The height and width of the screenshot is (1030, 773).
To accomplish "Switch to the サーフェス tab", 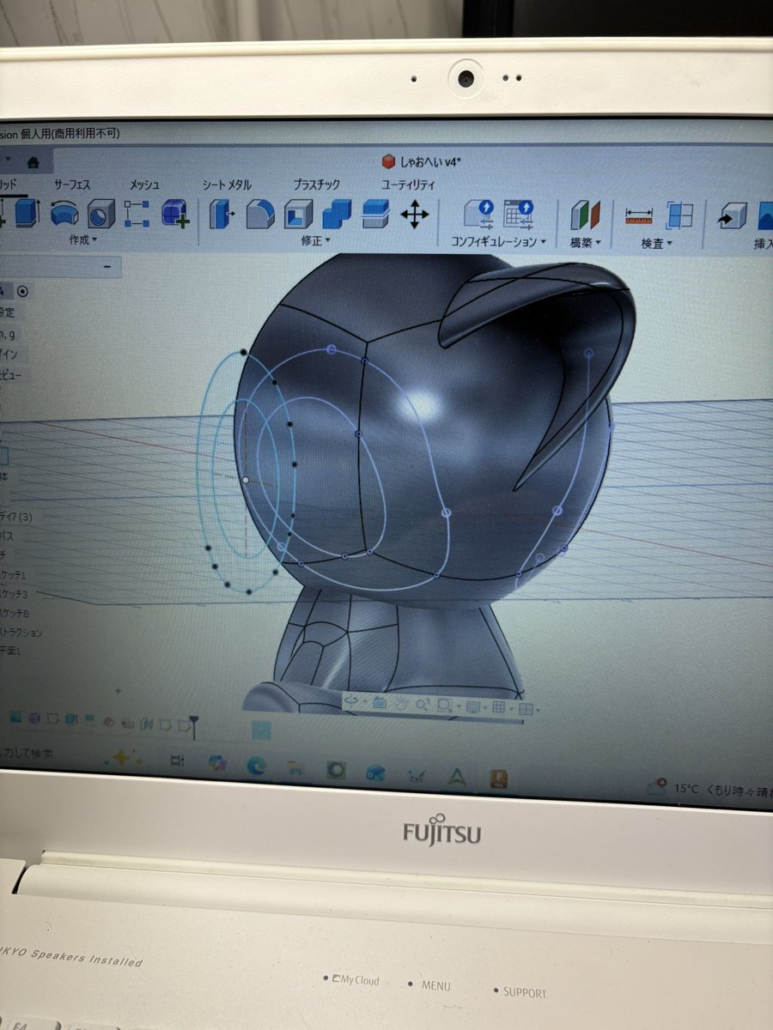I will pos(72,185).
